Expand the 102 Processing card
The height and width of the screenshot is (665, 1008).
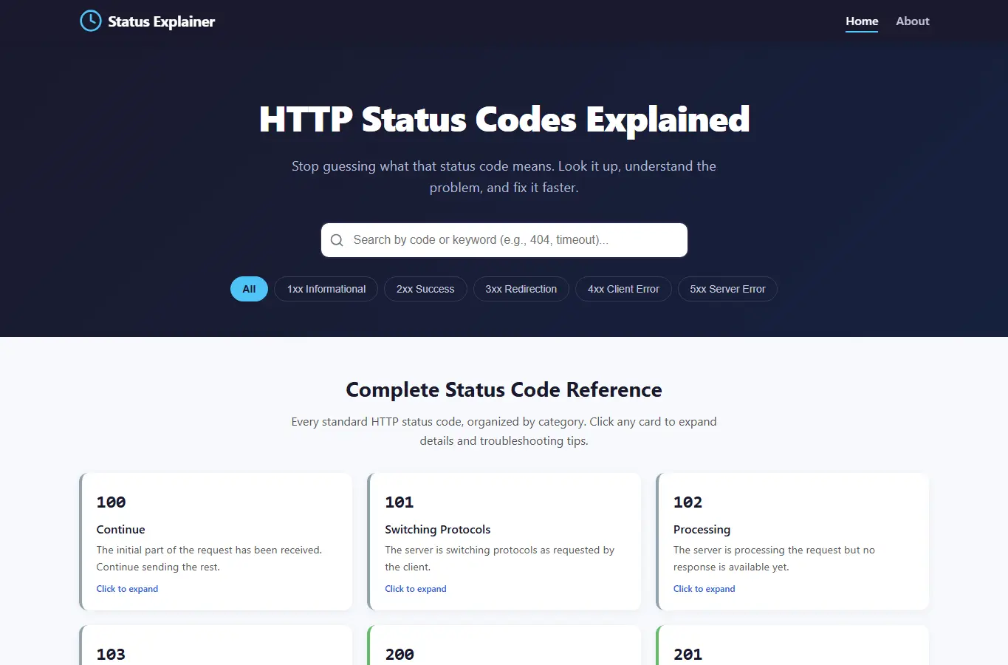(x=792, y=542)
